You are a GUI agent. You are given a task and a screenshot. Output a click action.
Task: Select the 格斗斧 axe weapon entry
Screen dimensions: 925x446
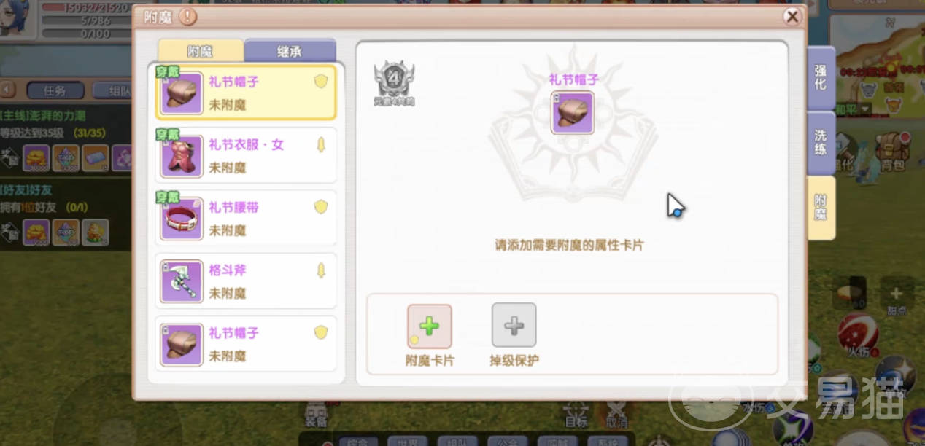[246, 281]
